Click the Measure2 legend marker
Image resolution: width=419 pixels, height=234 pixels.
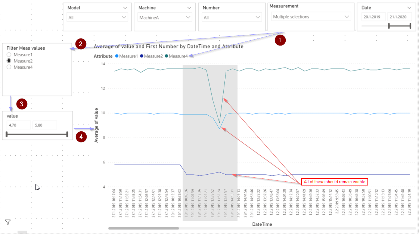142,56
